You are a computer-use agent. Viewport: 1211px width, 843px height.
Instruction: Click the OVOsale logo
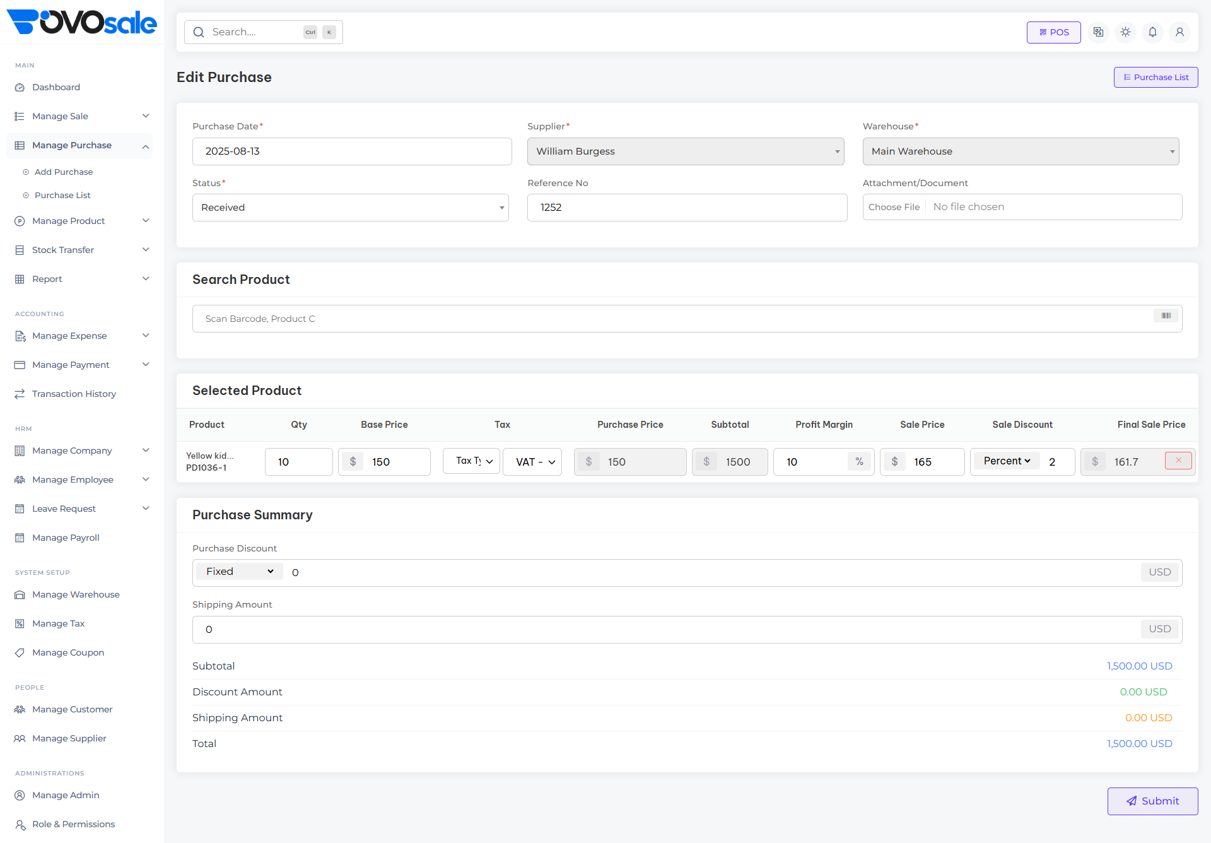coord(81,22)
